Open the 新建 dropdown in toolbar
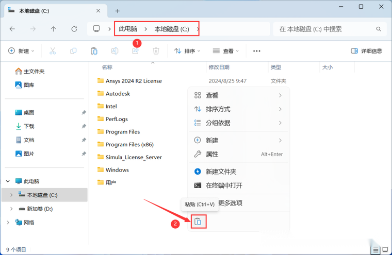 click(22, 51)
